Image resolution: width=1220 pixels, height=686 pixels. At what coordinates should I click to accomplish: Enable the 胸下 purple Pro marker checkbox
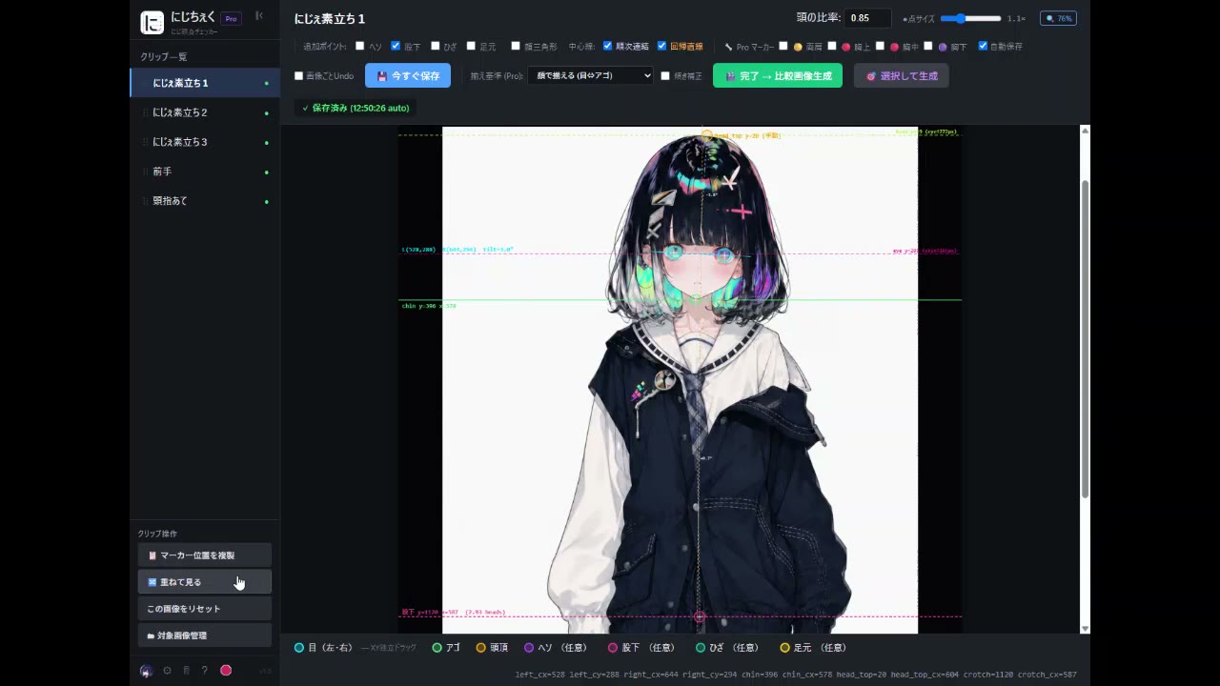(x=928, y=46)
